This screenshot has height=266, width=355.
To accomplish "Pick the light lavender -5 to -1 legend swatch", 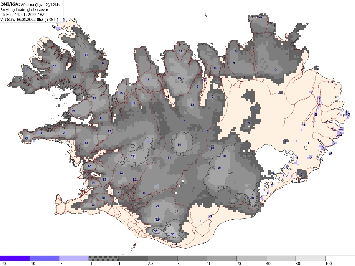I will (x=74, y=258).
